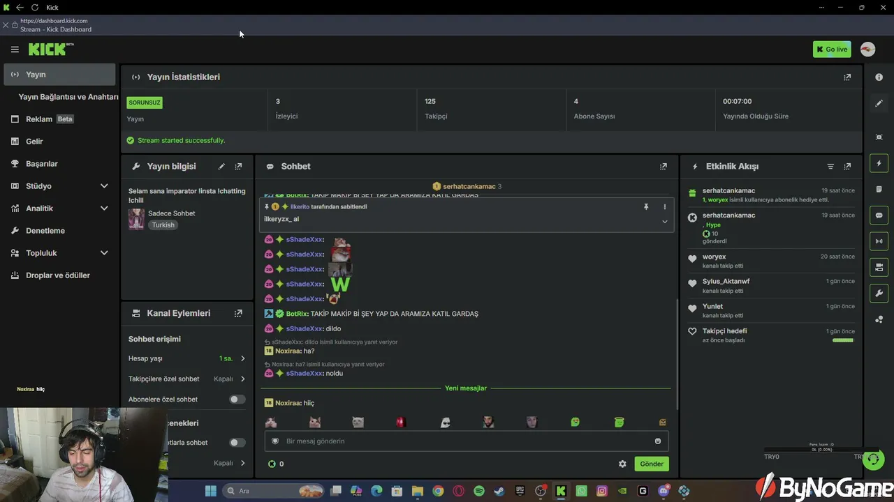
Task: Pop out the Yayın bilgisi panel
Action: point(238,167)
